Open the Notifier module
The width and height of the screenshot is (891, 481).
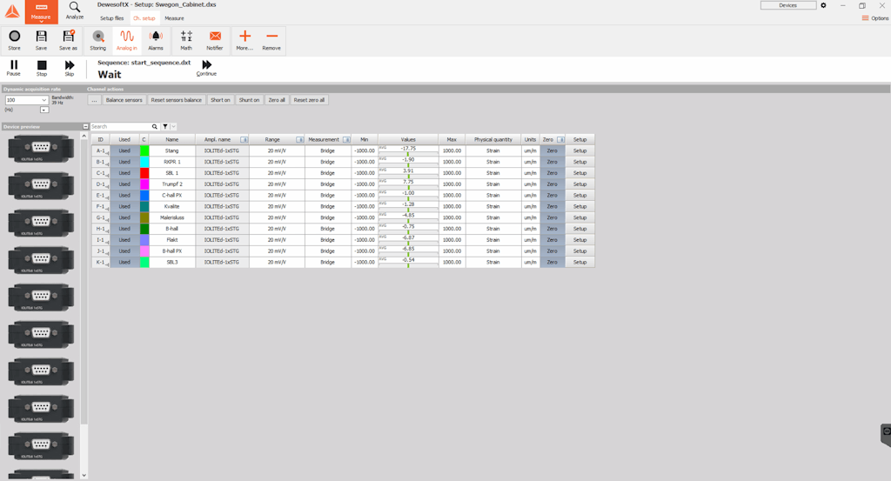[215, 40]
